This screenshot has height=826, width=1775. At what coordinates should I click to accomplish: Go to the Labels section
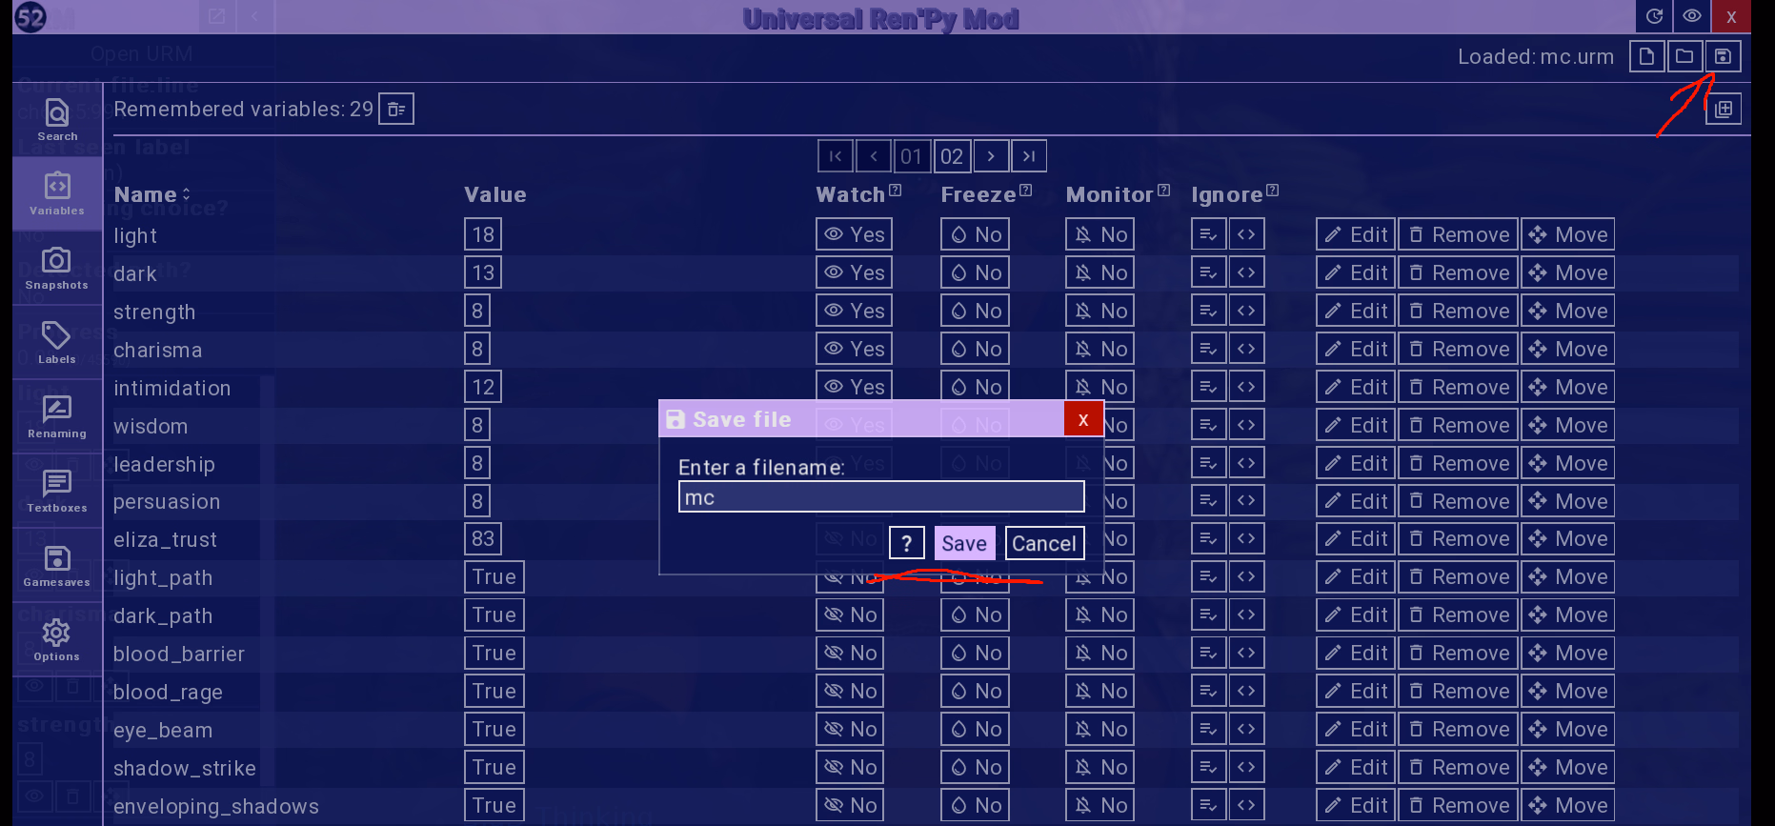click(57, 342)
